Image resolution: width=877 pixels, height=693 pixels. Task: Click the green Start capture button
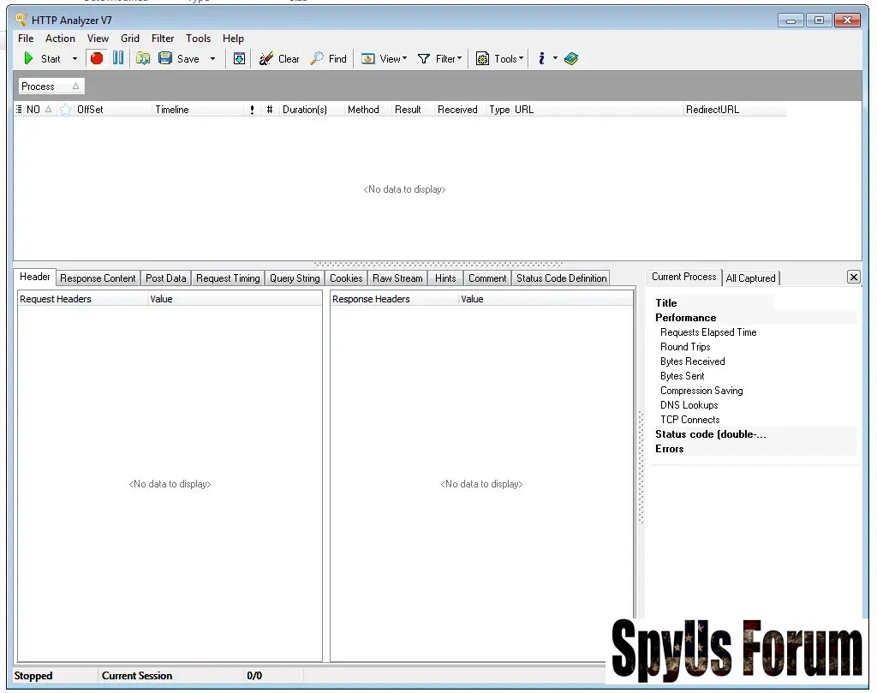point(30,59)
